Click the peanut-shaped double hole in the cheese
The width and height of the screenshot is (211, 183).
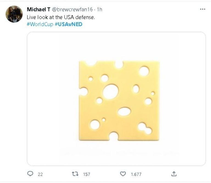(145, 128)
